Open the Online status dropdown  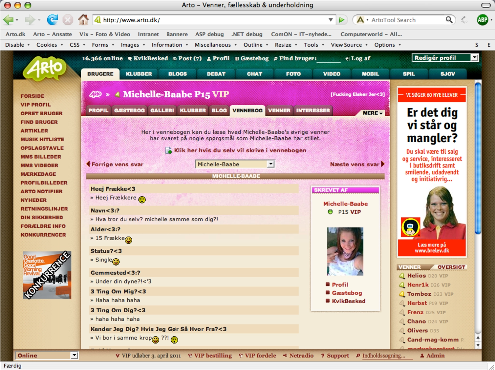(x=47, y=355)
